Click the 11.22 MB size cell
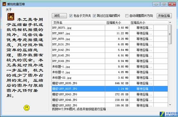178x117 pixels. point(117,33)
